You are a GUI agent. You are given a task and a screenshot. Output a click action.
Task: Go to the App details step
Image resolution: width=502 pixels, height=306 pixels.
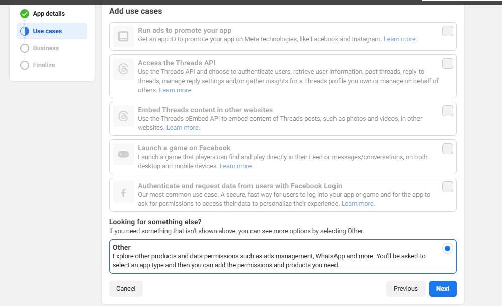[x=49, y=14]
